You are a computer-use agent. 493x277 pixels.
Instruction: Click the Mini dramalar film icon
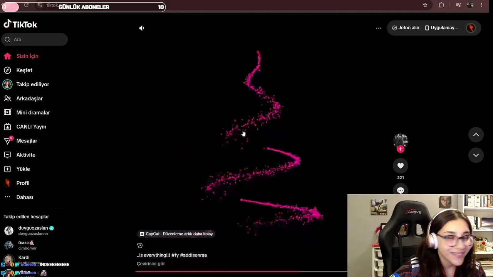(7, 113)
